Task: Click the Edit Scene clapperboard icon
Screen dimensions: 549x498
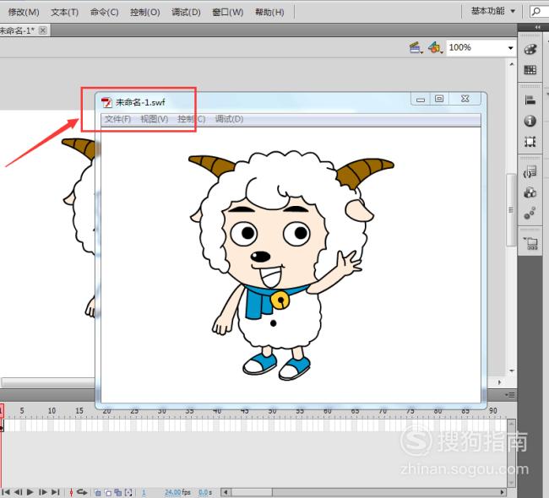Action: tap(416, 47)
